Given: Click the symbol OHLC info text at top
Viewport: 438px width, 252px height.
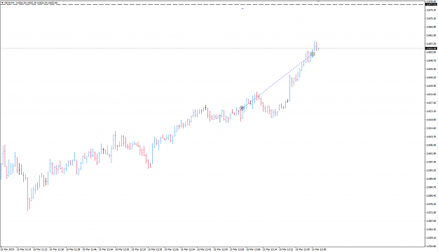Looking at the screenshot, I should [32, 3].
